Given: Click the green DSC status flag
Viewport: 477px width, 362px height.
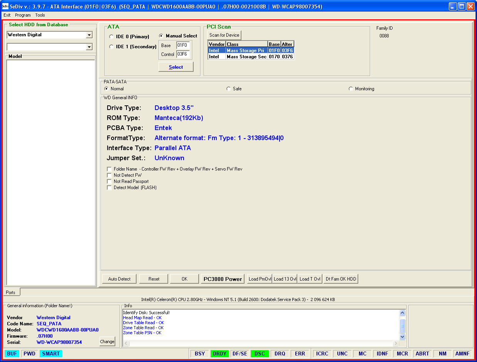Looking at the screenshot, I should click(x=260, y=354).
